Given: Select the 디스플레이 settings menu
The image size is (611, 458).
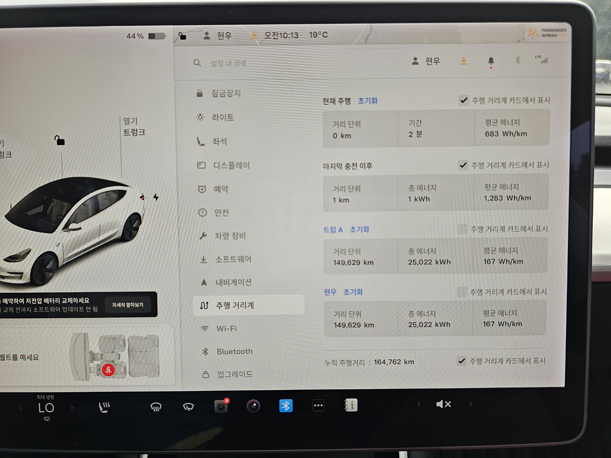Looking at the screenshot, I should [231, 165].
